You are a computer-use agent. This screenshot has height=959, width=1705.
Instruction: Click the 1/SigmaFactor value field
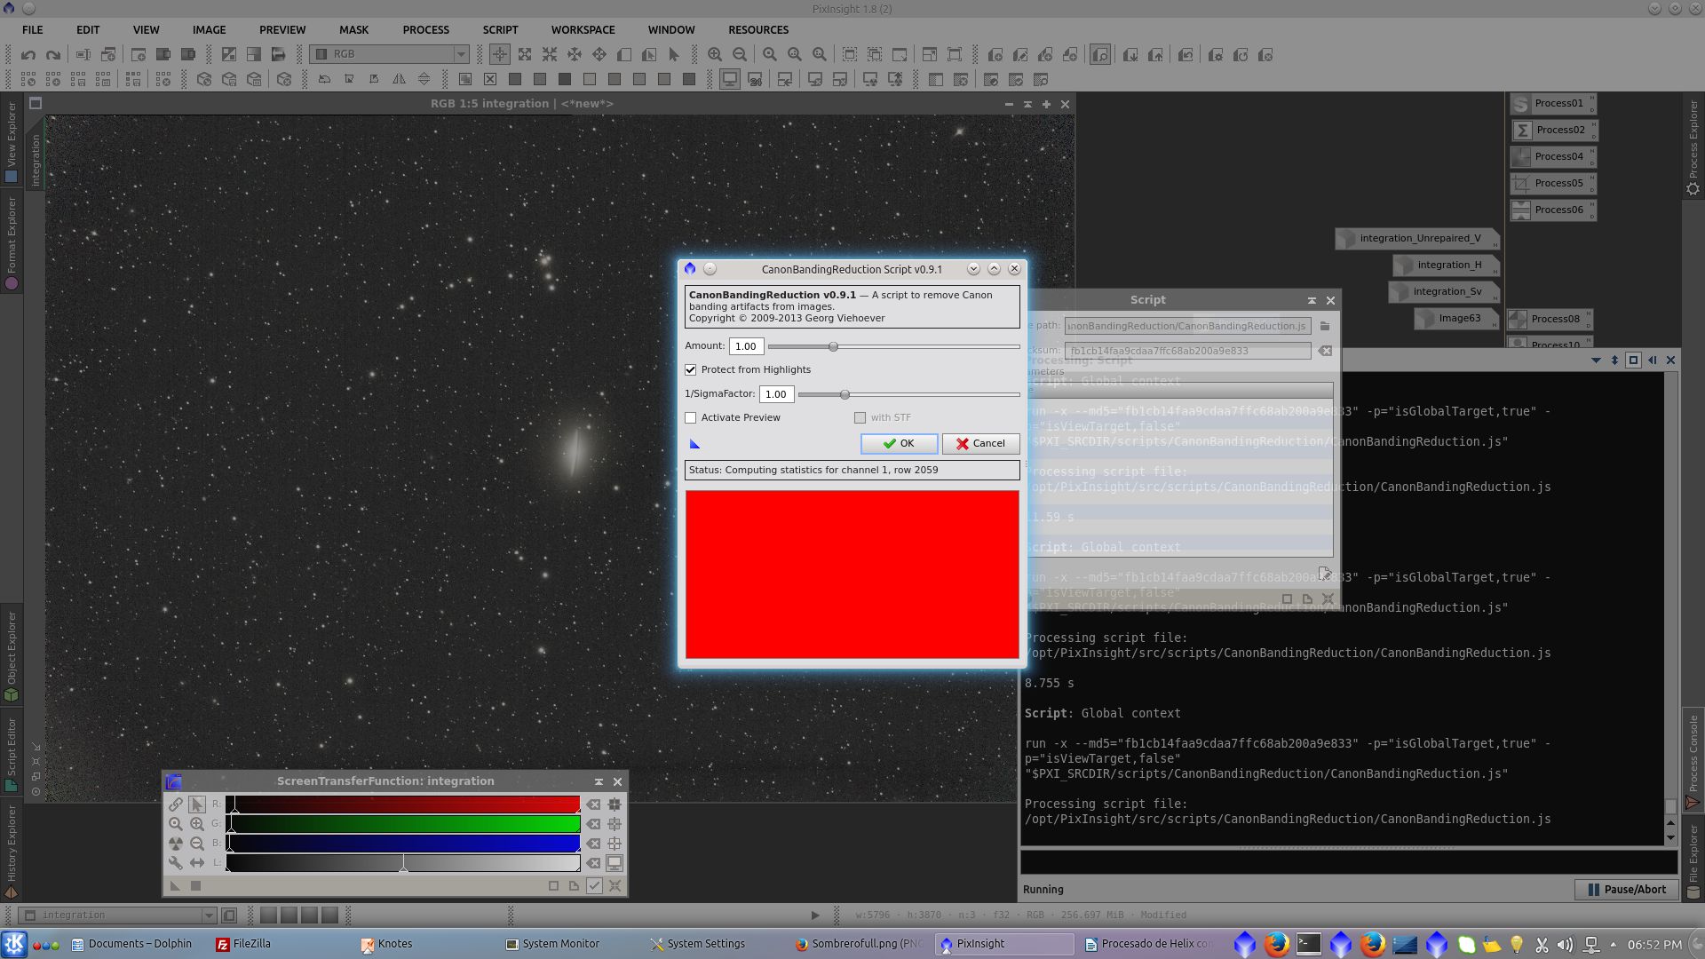coord(776,394)
